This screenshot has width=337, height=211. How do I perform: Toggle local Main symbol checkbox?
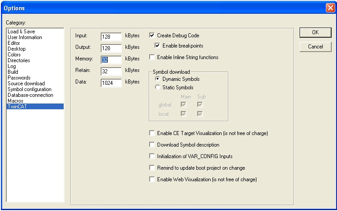point(183,114)
